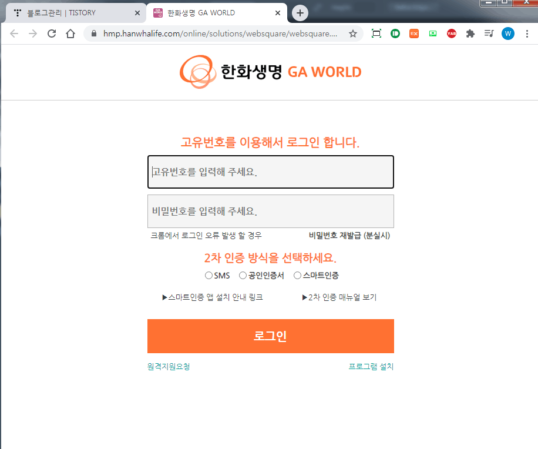
Task: Select the 한화생명 GA WORLD tab
Action: click(x=217, y=13)
